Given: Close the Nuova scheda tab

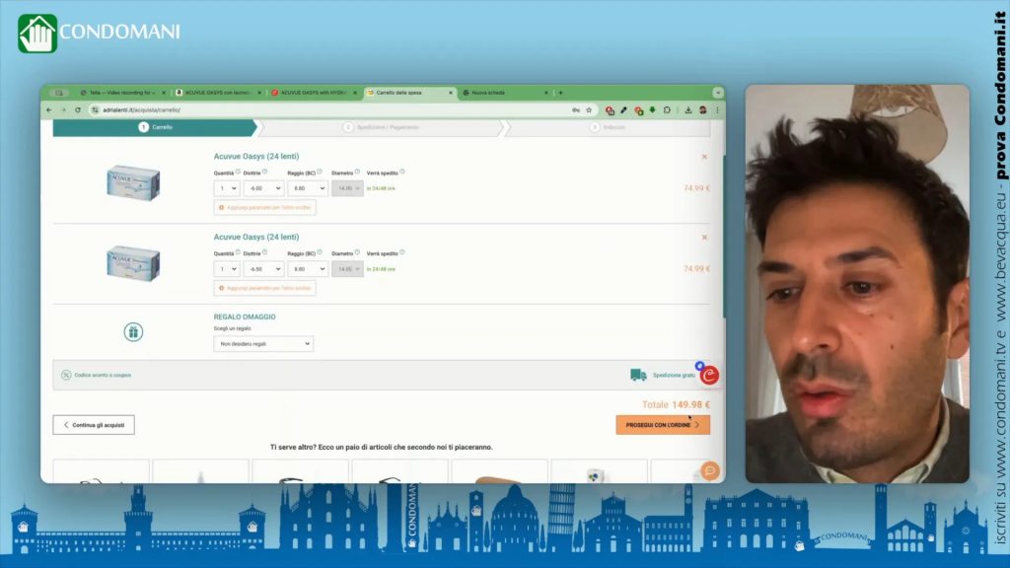Looking at the screenshot, I should click(x=546, y=93).
